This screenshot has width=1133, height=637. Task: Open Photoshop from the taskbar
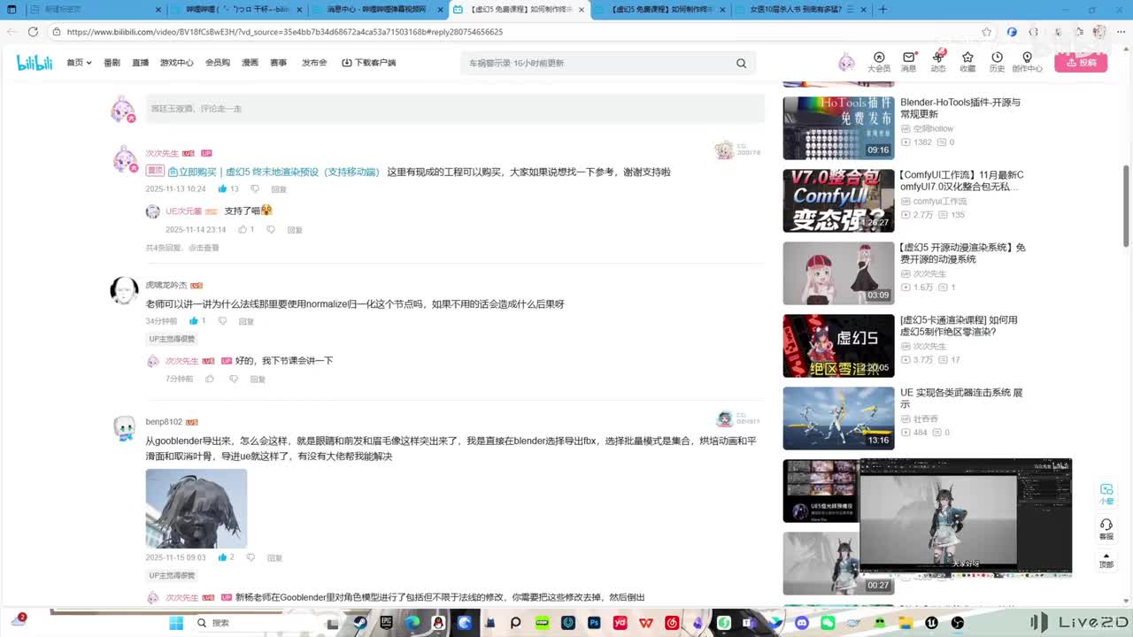point(595,623)
